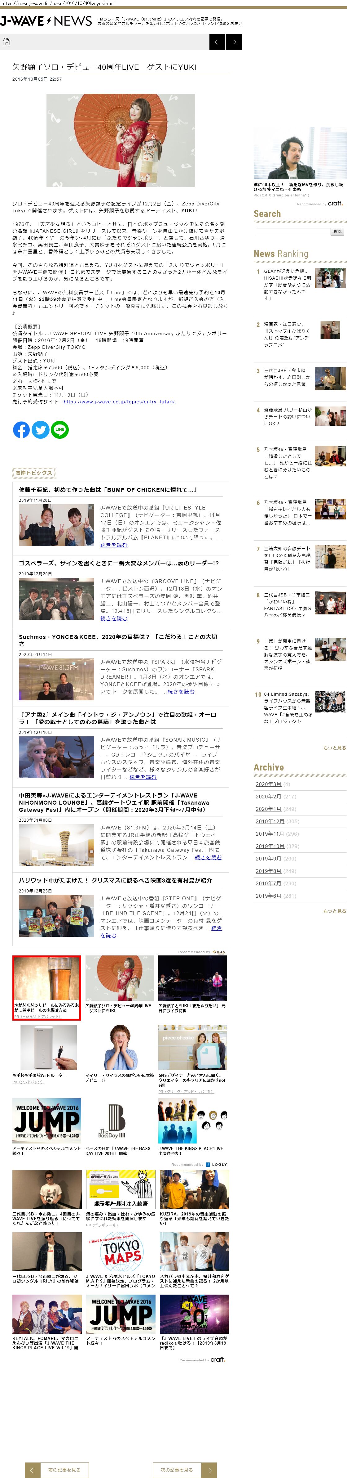This screenshot has height=1478, width=347.
Task: Share article via Twitter icon
Action: point(41,430)
